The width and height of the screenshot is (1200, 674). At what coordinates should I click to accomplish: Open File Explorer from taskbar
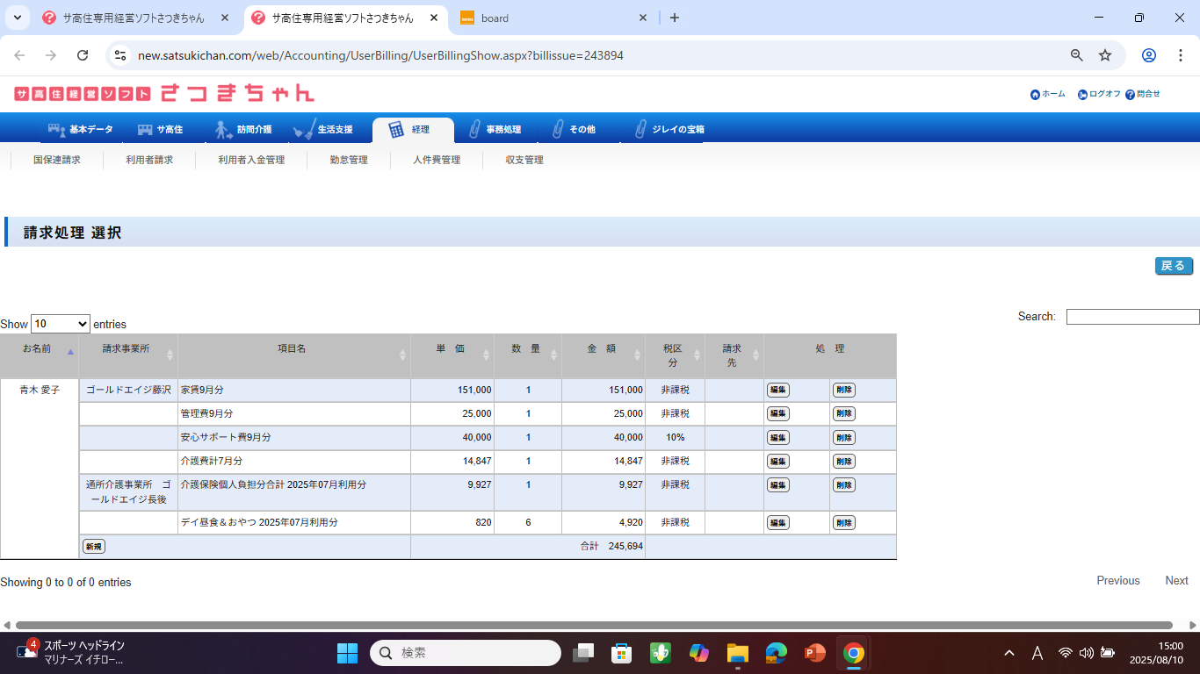[736, 653]
